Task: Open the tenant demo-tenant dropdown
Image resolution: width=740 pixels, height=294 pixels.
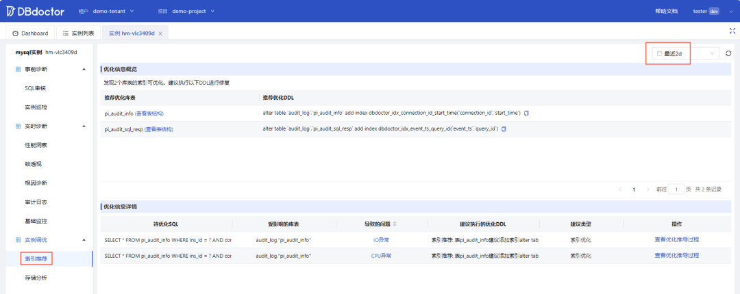Action: [113, 11]
